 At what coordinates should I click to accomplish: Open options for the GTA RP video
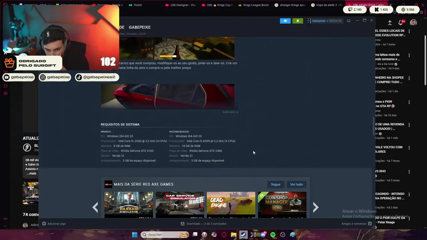pyautogui.click(x=409, y=102)
